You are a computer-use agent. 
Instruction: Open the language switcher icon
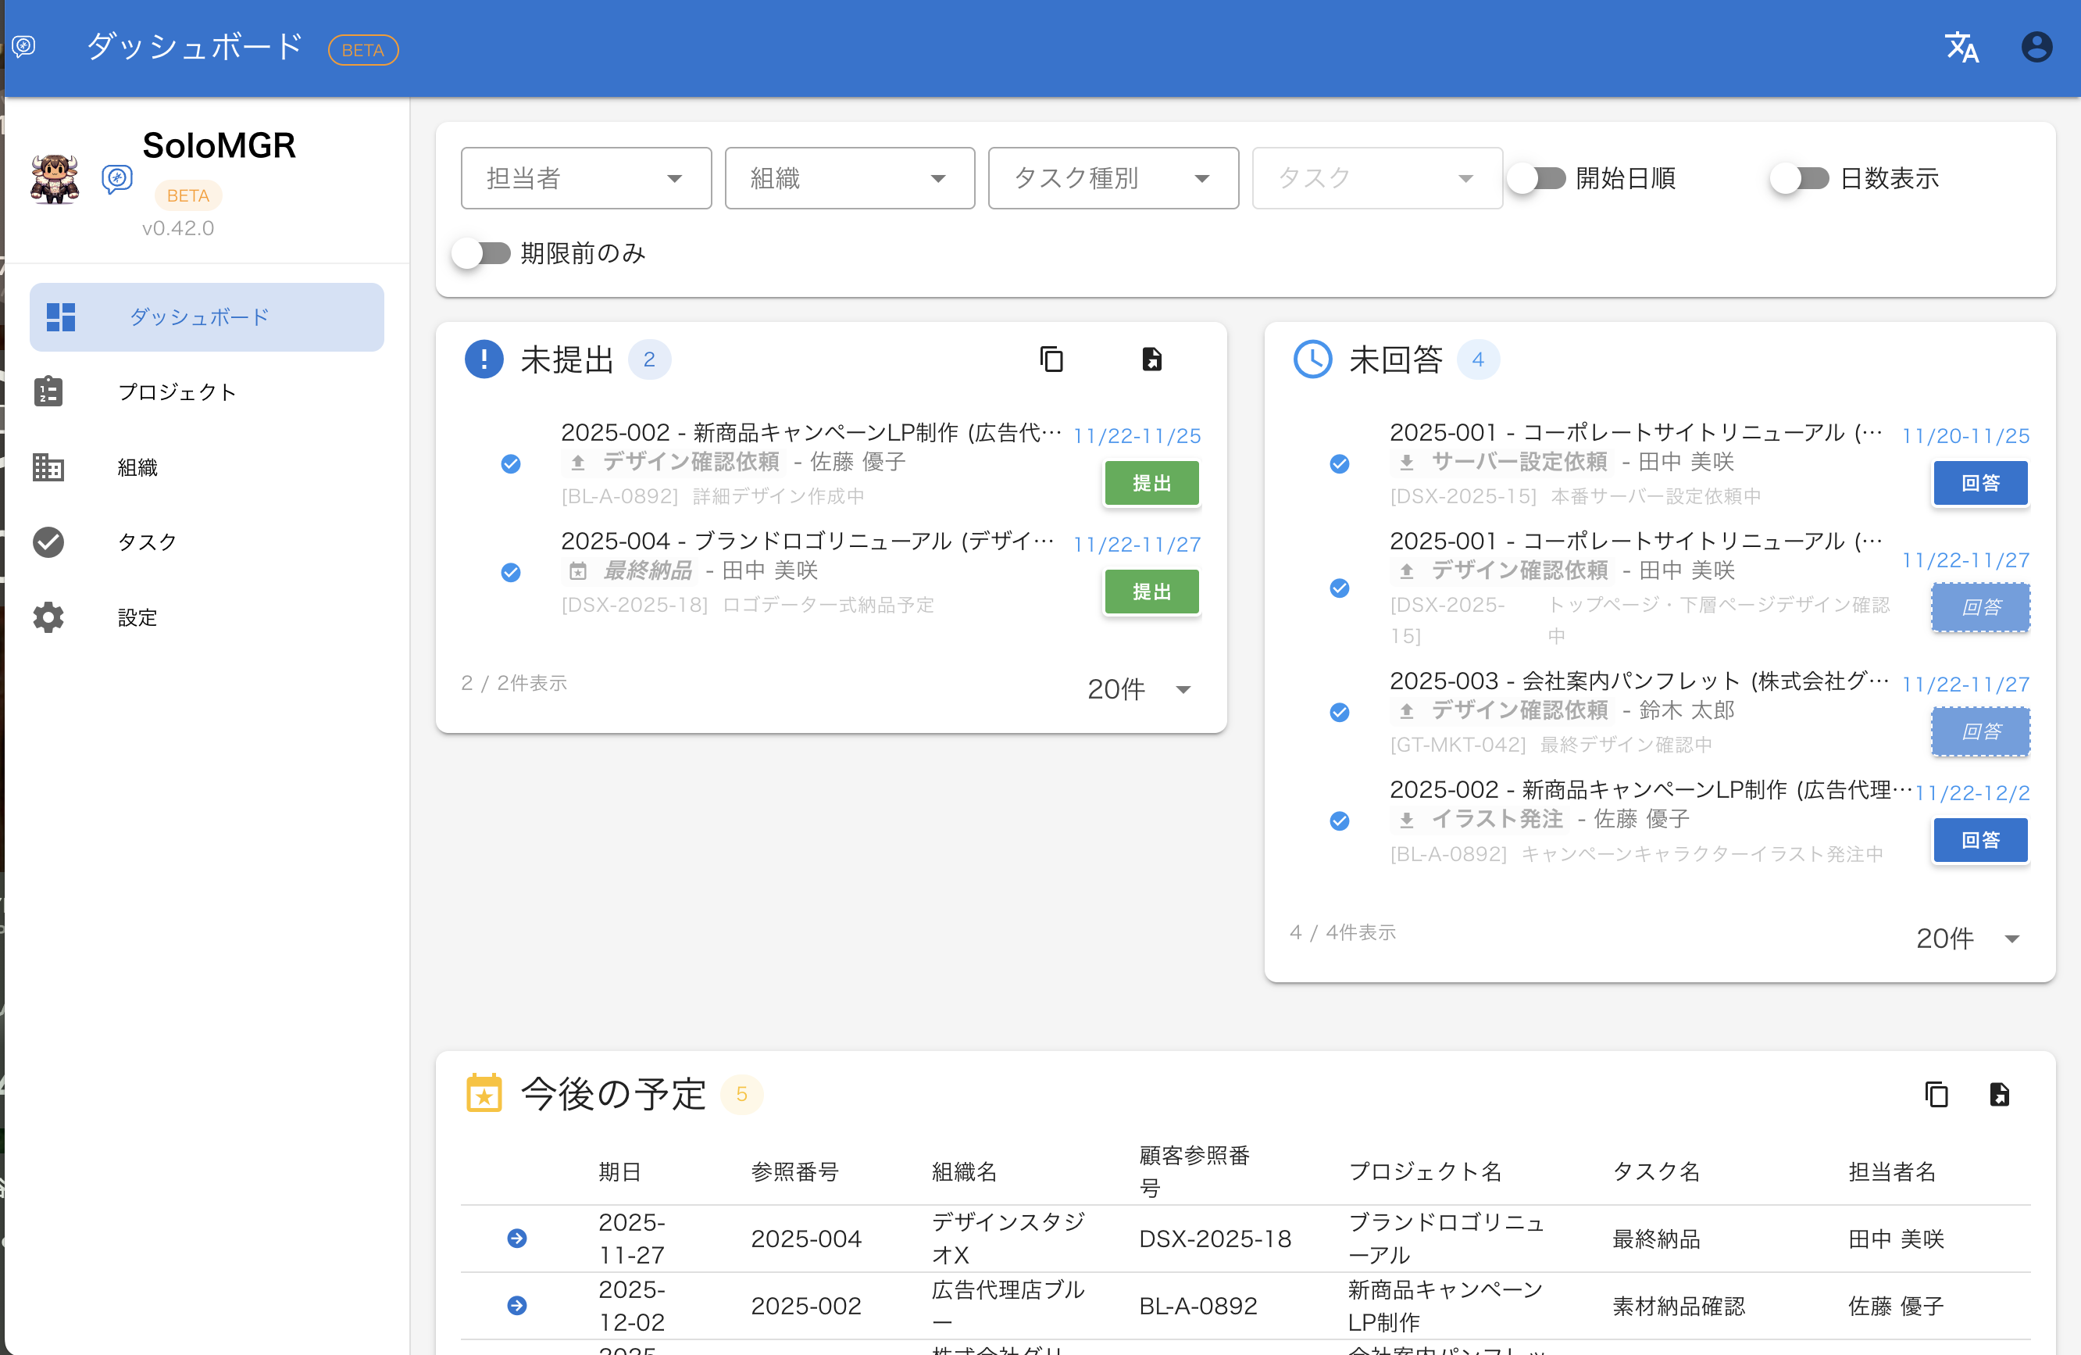1963,47
